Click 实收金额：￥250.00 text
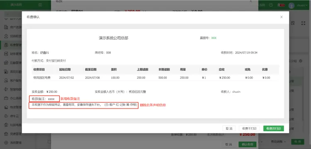311x149 pixels. pos(44,92)
